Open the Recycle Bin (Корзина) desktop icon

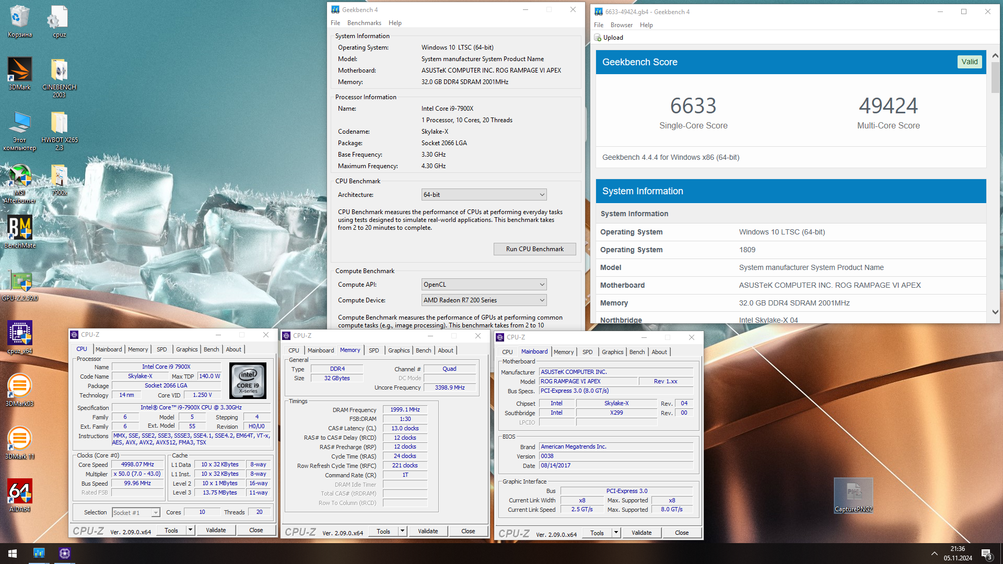point(20,21)
